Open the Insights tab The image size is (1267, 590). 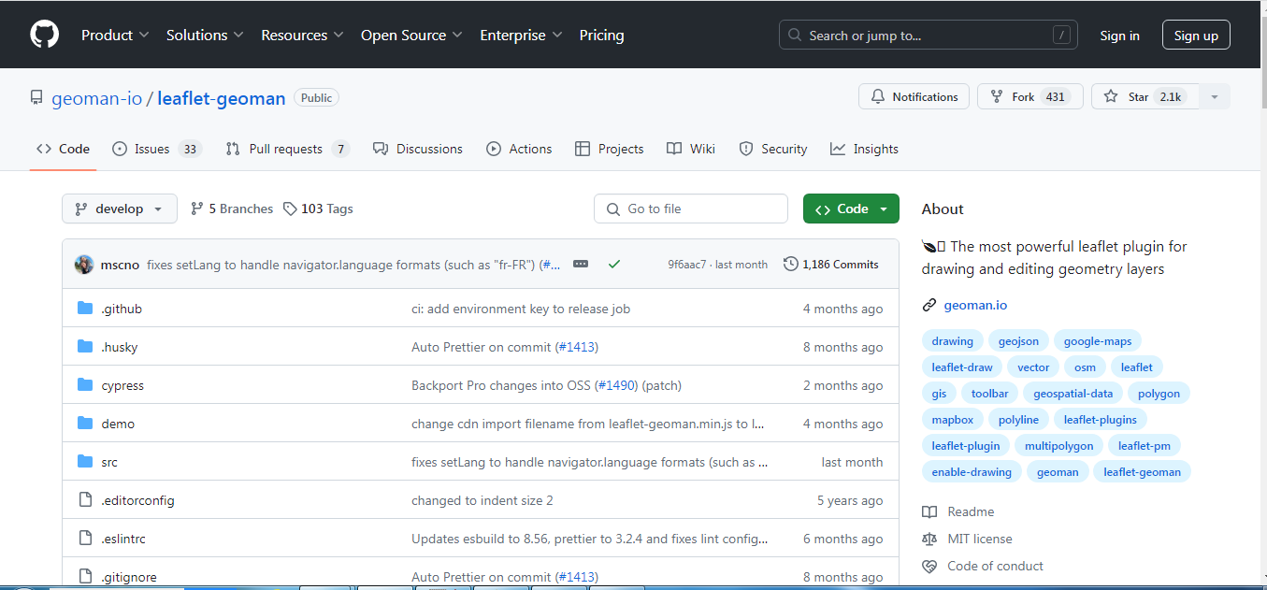[x=864, y=149]
